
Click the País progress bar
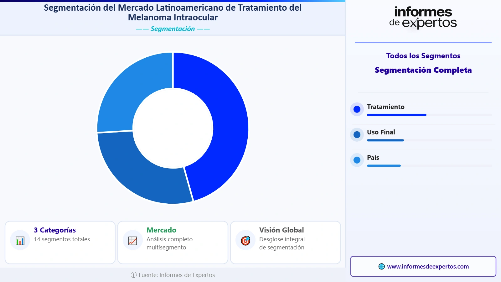tap(429, 166)
